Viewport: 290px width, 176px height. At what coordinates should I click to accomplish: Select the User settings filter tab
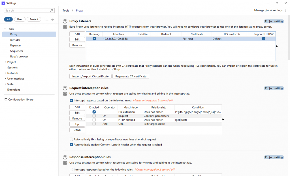click(20, 19)
